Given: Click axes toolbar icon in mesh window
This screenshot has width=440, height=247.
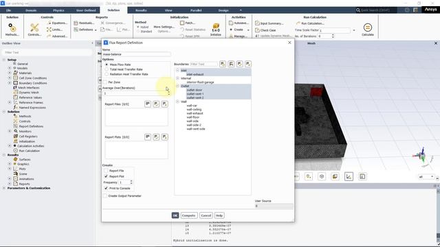Looking at the screenshot, I should pos(349,176).
